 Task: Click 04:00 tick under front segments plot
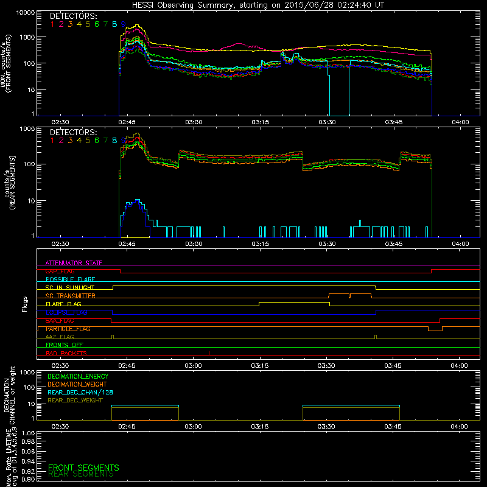click(x=460, y=122)
